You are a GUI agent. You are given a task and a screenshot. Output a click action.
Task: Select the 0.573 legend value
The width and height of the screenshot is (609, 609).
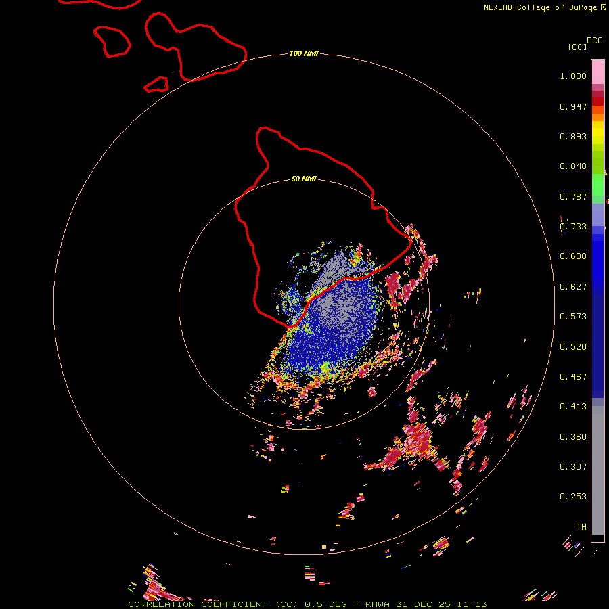573,317
